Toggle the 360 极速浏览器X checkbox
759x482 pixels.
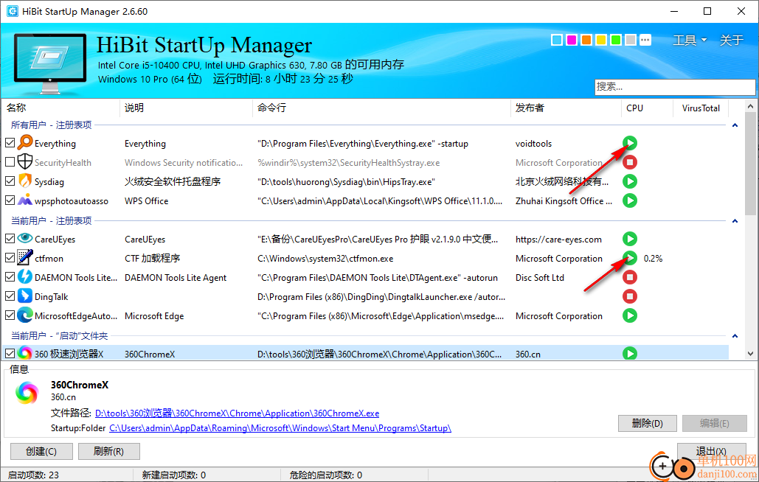[10, 354]
